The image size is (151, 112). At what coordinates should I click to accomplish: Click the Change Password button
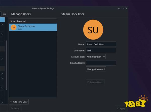pyautogui.click(x=96, y=69)
